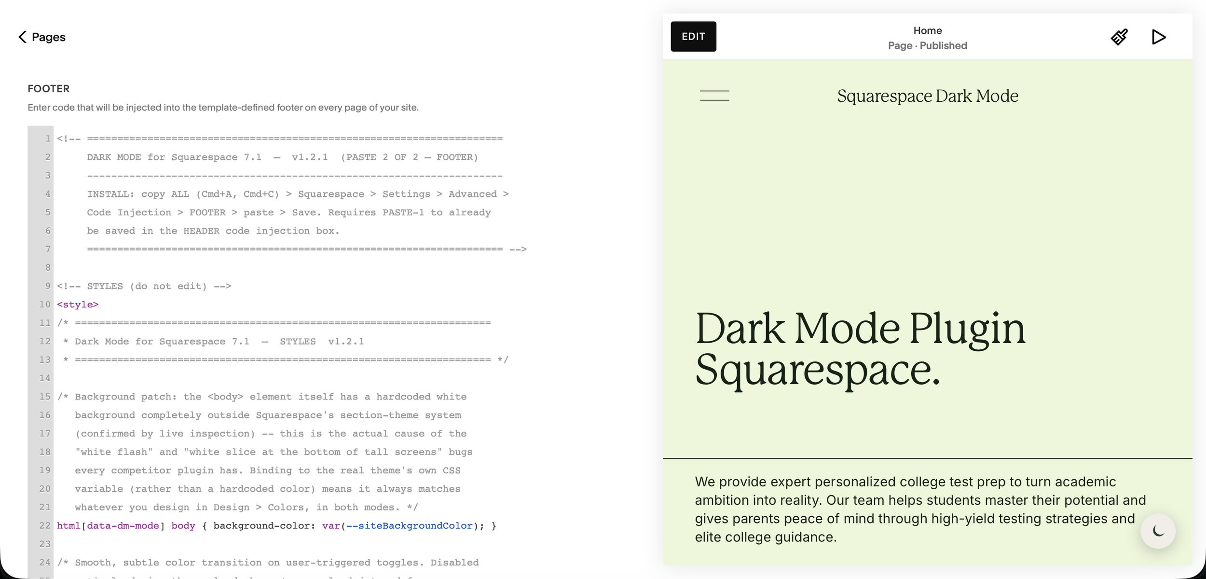Click the paragraph starting We provide expert personalized
The image size is (1206, 579).
click(x=920, y=509)
